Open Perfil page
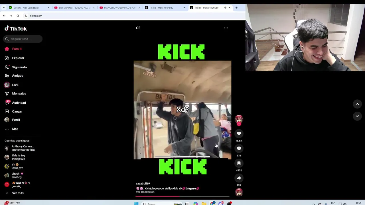The width and height of the screenshot is (365, 205). 12,120
